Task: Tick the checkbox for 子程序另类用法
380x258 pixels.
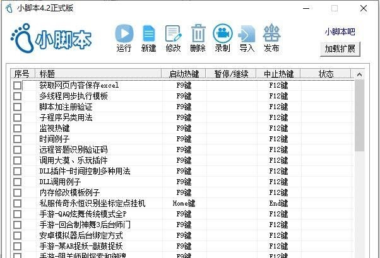Action: coord(17,118)
